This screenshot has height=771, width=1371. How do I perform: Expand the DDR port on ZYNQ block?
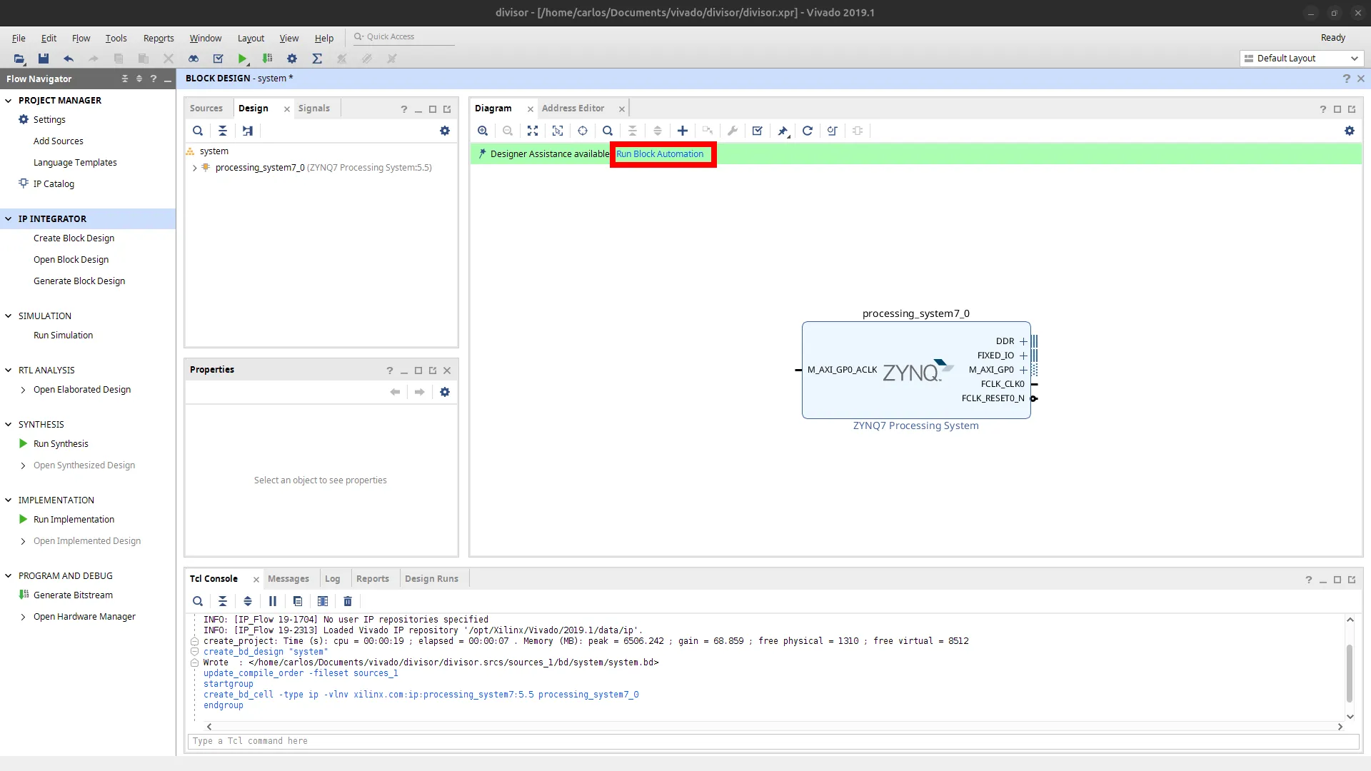1023,341
